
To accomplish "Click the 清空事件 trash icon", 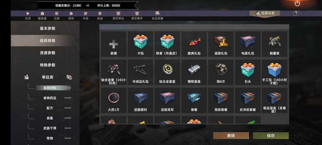I will [x=137, y=14].
